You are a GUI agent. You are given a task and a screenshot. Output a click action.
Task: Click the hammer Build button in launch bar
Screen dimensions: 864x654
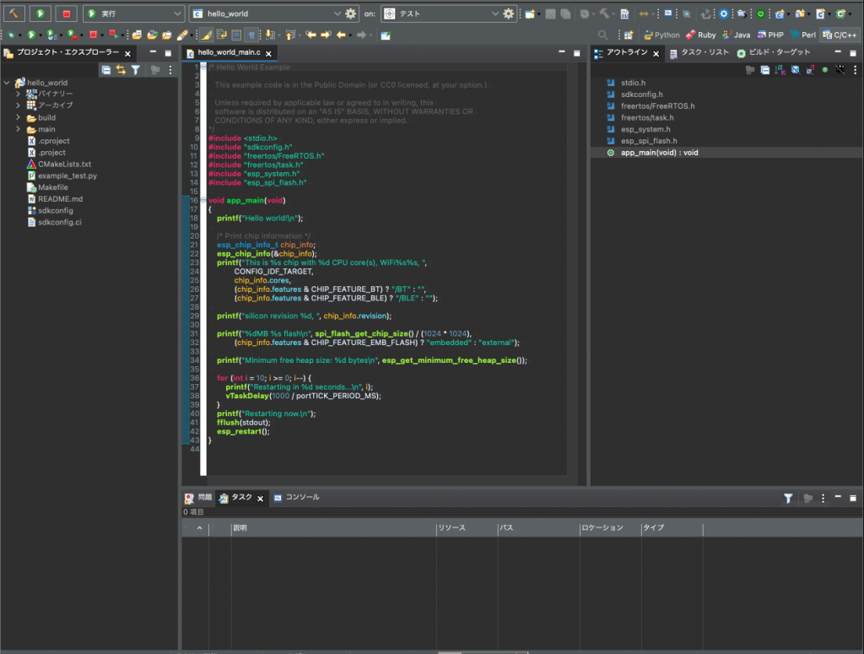(14, 14)
